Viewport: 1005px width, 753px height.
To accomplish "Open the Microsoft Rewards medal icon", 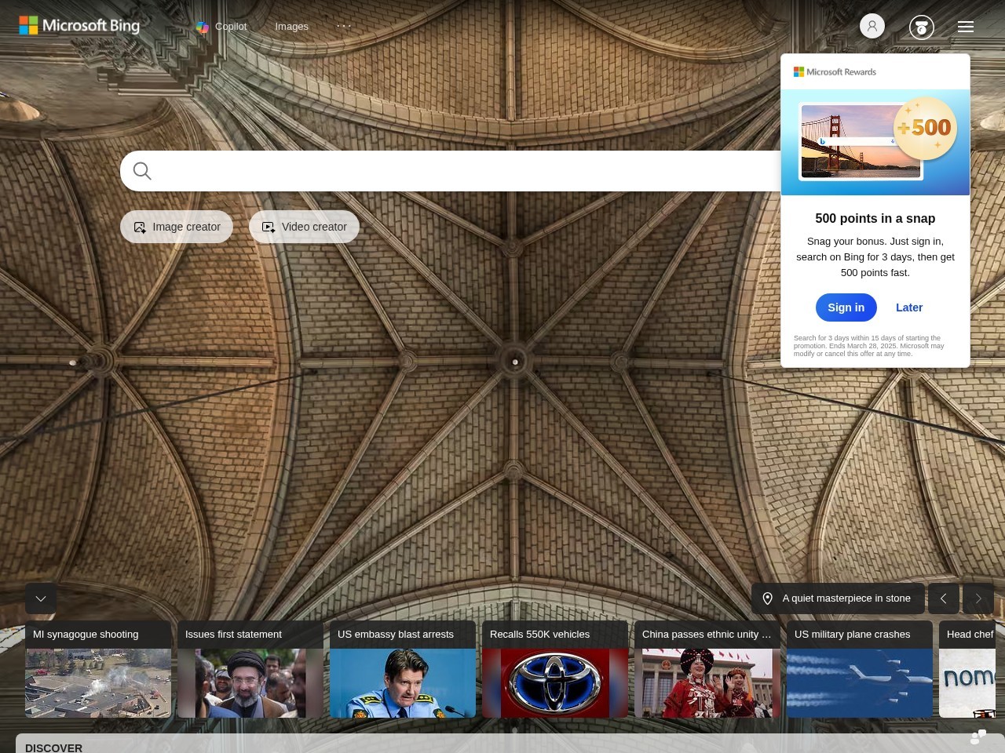I will click(x=921, y=27).
